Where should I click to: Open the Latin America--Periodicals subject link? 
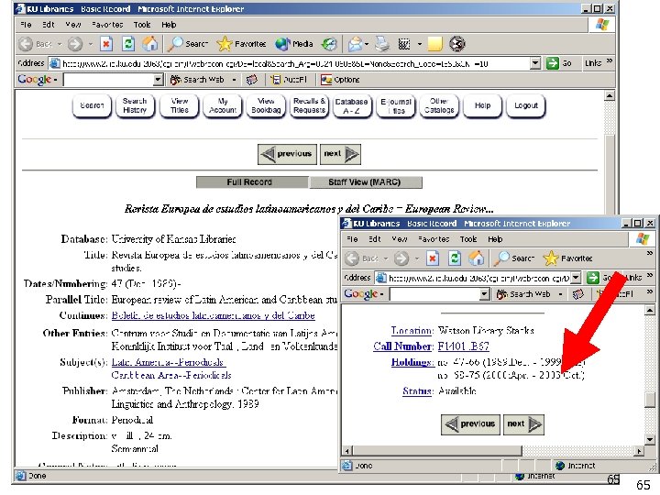tap(168, 362)
